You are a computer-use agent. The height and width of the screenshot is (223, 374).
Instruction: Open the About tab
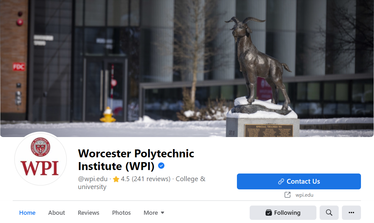point(57,213)
